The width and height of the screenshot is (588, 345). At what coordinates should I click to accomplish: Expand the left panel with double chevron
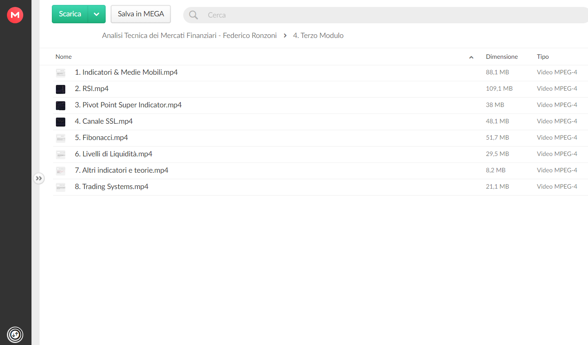point(39,178)
